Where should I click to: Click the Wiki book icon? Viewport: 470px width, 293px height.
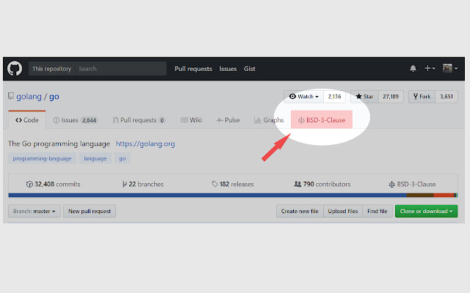[184, 120]
